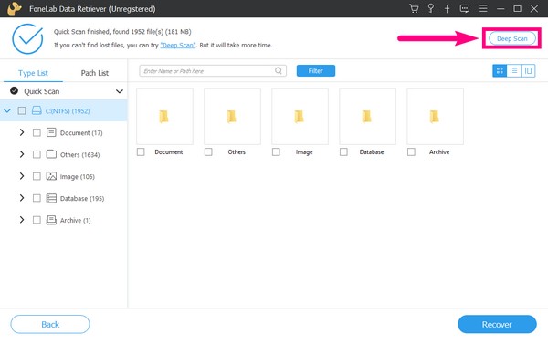Check the Database (195) tree checkbox
The width and height of the screenshot is (548, 344).
[37, 198]
